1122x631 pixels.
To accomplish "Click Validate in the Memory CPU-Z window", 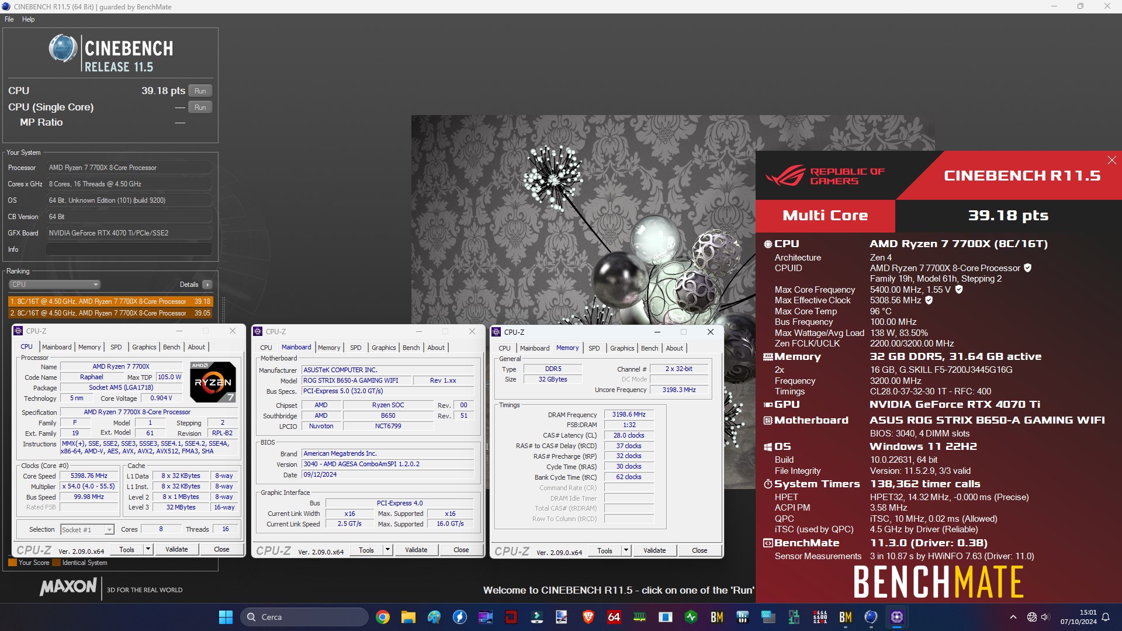I will [x=654, y=550].
